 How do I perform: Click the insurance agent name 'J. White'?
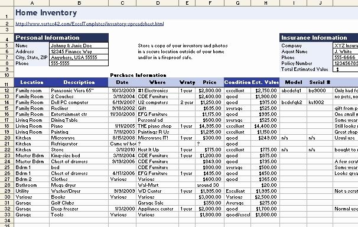point(346,51)
